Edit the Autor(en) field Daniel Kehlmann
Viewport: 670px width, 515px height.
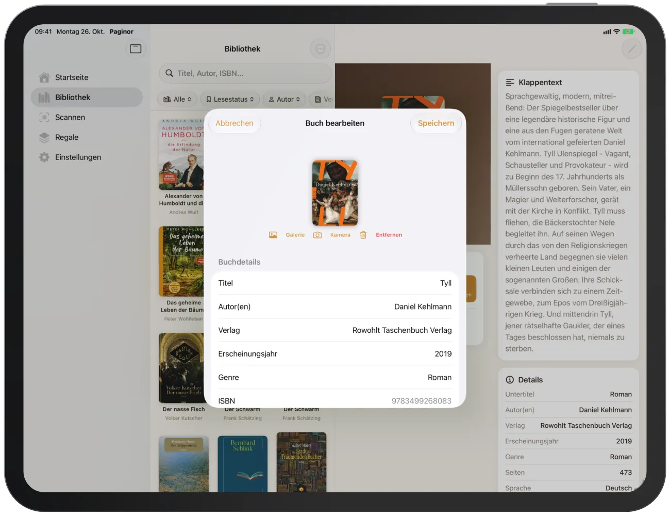coord(335,307)
